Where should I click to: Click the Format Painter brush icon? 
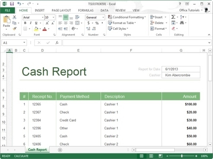click(x=14, y=29)
